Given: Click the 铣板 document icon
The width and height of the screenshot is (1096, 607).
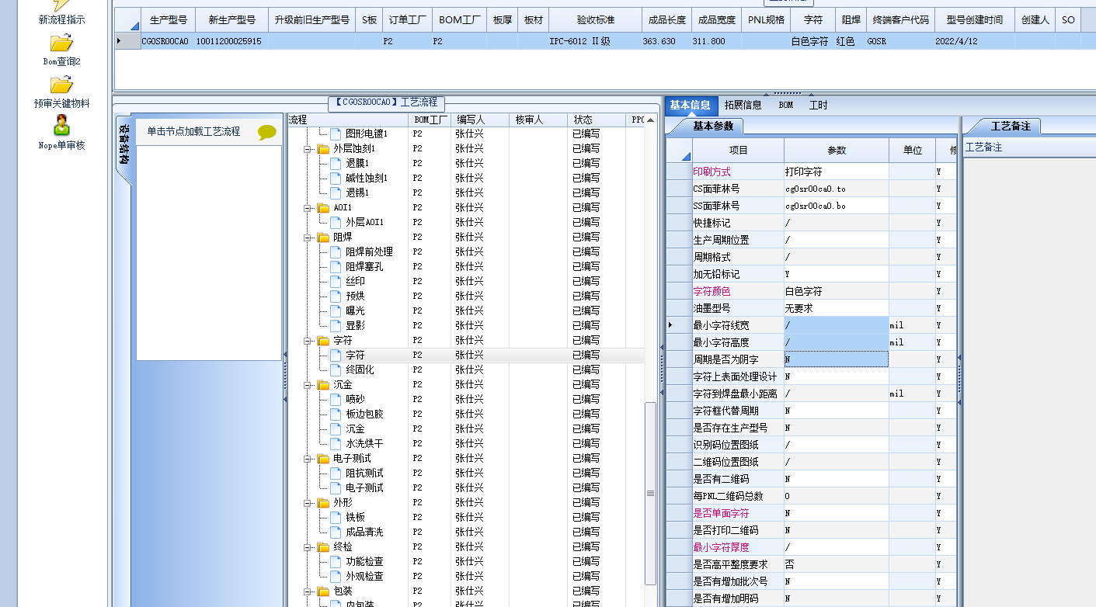Looking at the screenshot, I should tap(336, 517).
